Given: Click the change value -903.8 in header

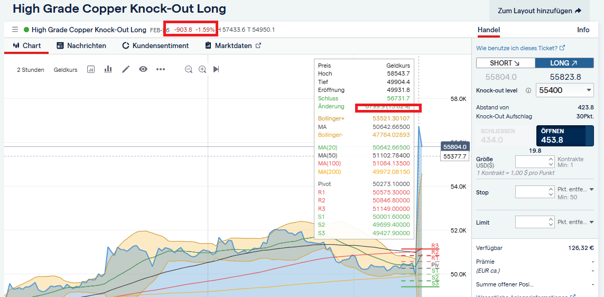Looking at the screenshot, I should (183, 30).
